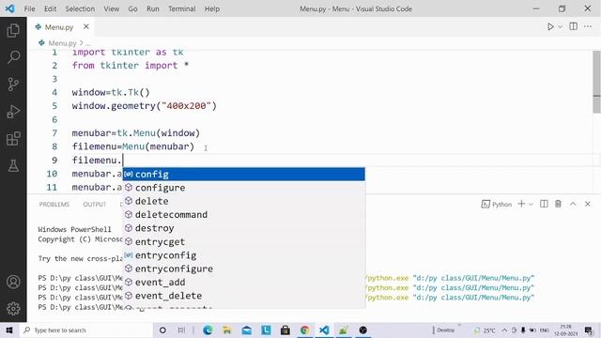Open the Help menu
Viewport: 601px width, 338px height.
212,8
